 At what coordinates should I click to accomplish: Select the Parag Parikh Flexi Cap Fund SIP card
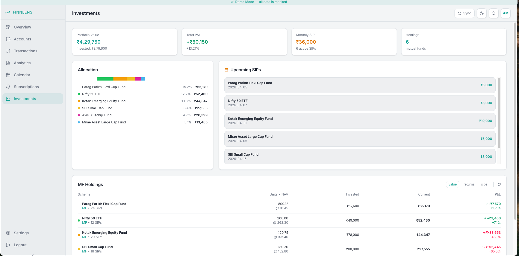tap(360, 85)
